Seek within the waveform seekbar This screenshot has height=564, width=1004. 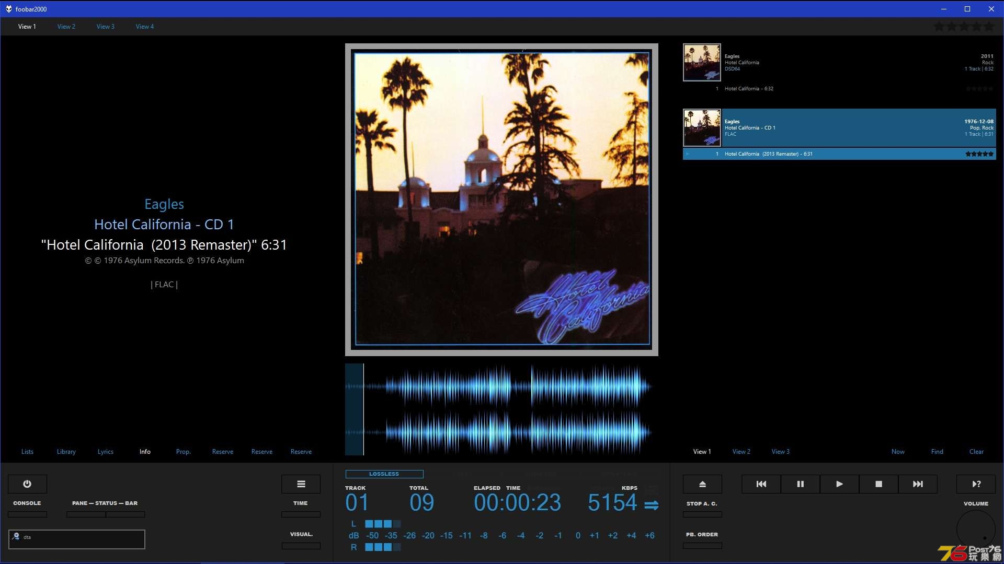pos(501,409)
